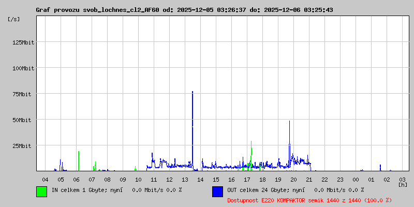Click the '18' hour label on x-axis

262,180
